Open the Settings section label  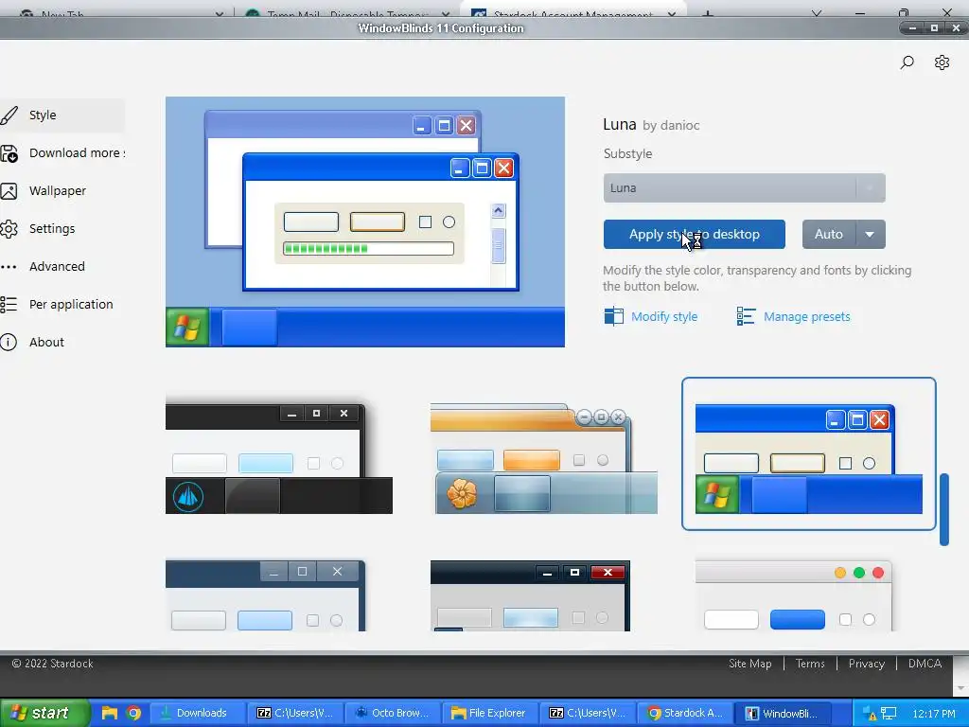tap(52, 229)
